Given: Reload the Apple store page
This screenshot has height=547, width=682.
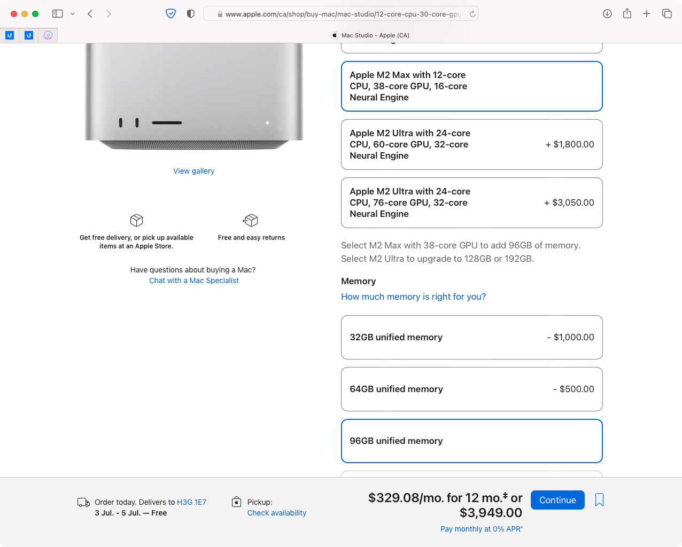Looking at the screenshot, I should click(x=472, y=14).
